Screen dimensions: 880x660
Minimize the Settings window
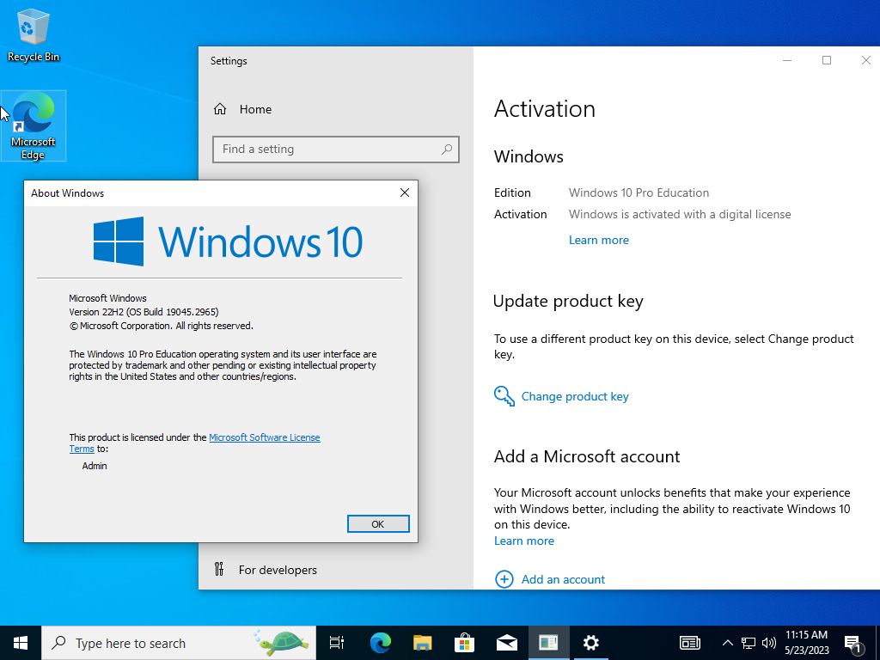787,61
